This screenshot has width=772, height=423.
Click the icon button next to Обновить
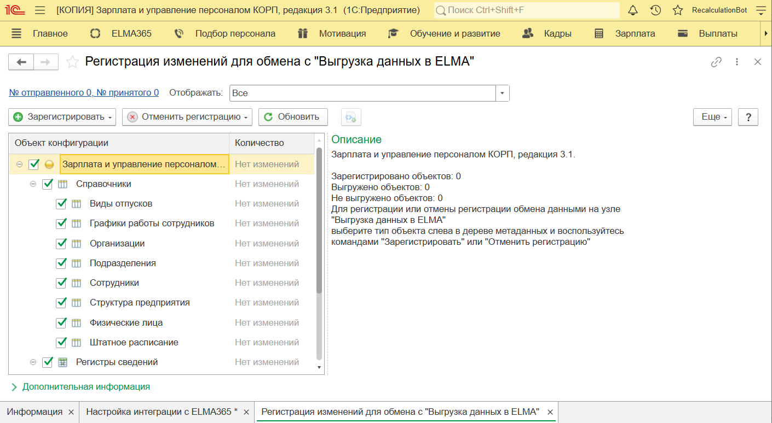[x=351, y=117]
